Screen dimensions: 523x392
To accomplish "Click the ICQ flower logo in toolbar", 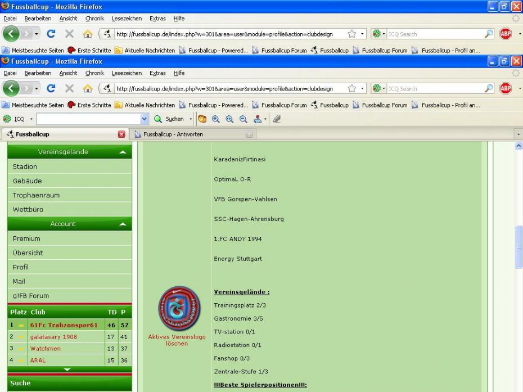I will [7, 119].
